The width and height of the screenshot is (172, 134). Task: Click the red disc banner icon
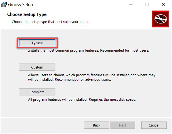click(161, 19)
